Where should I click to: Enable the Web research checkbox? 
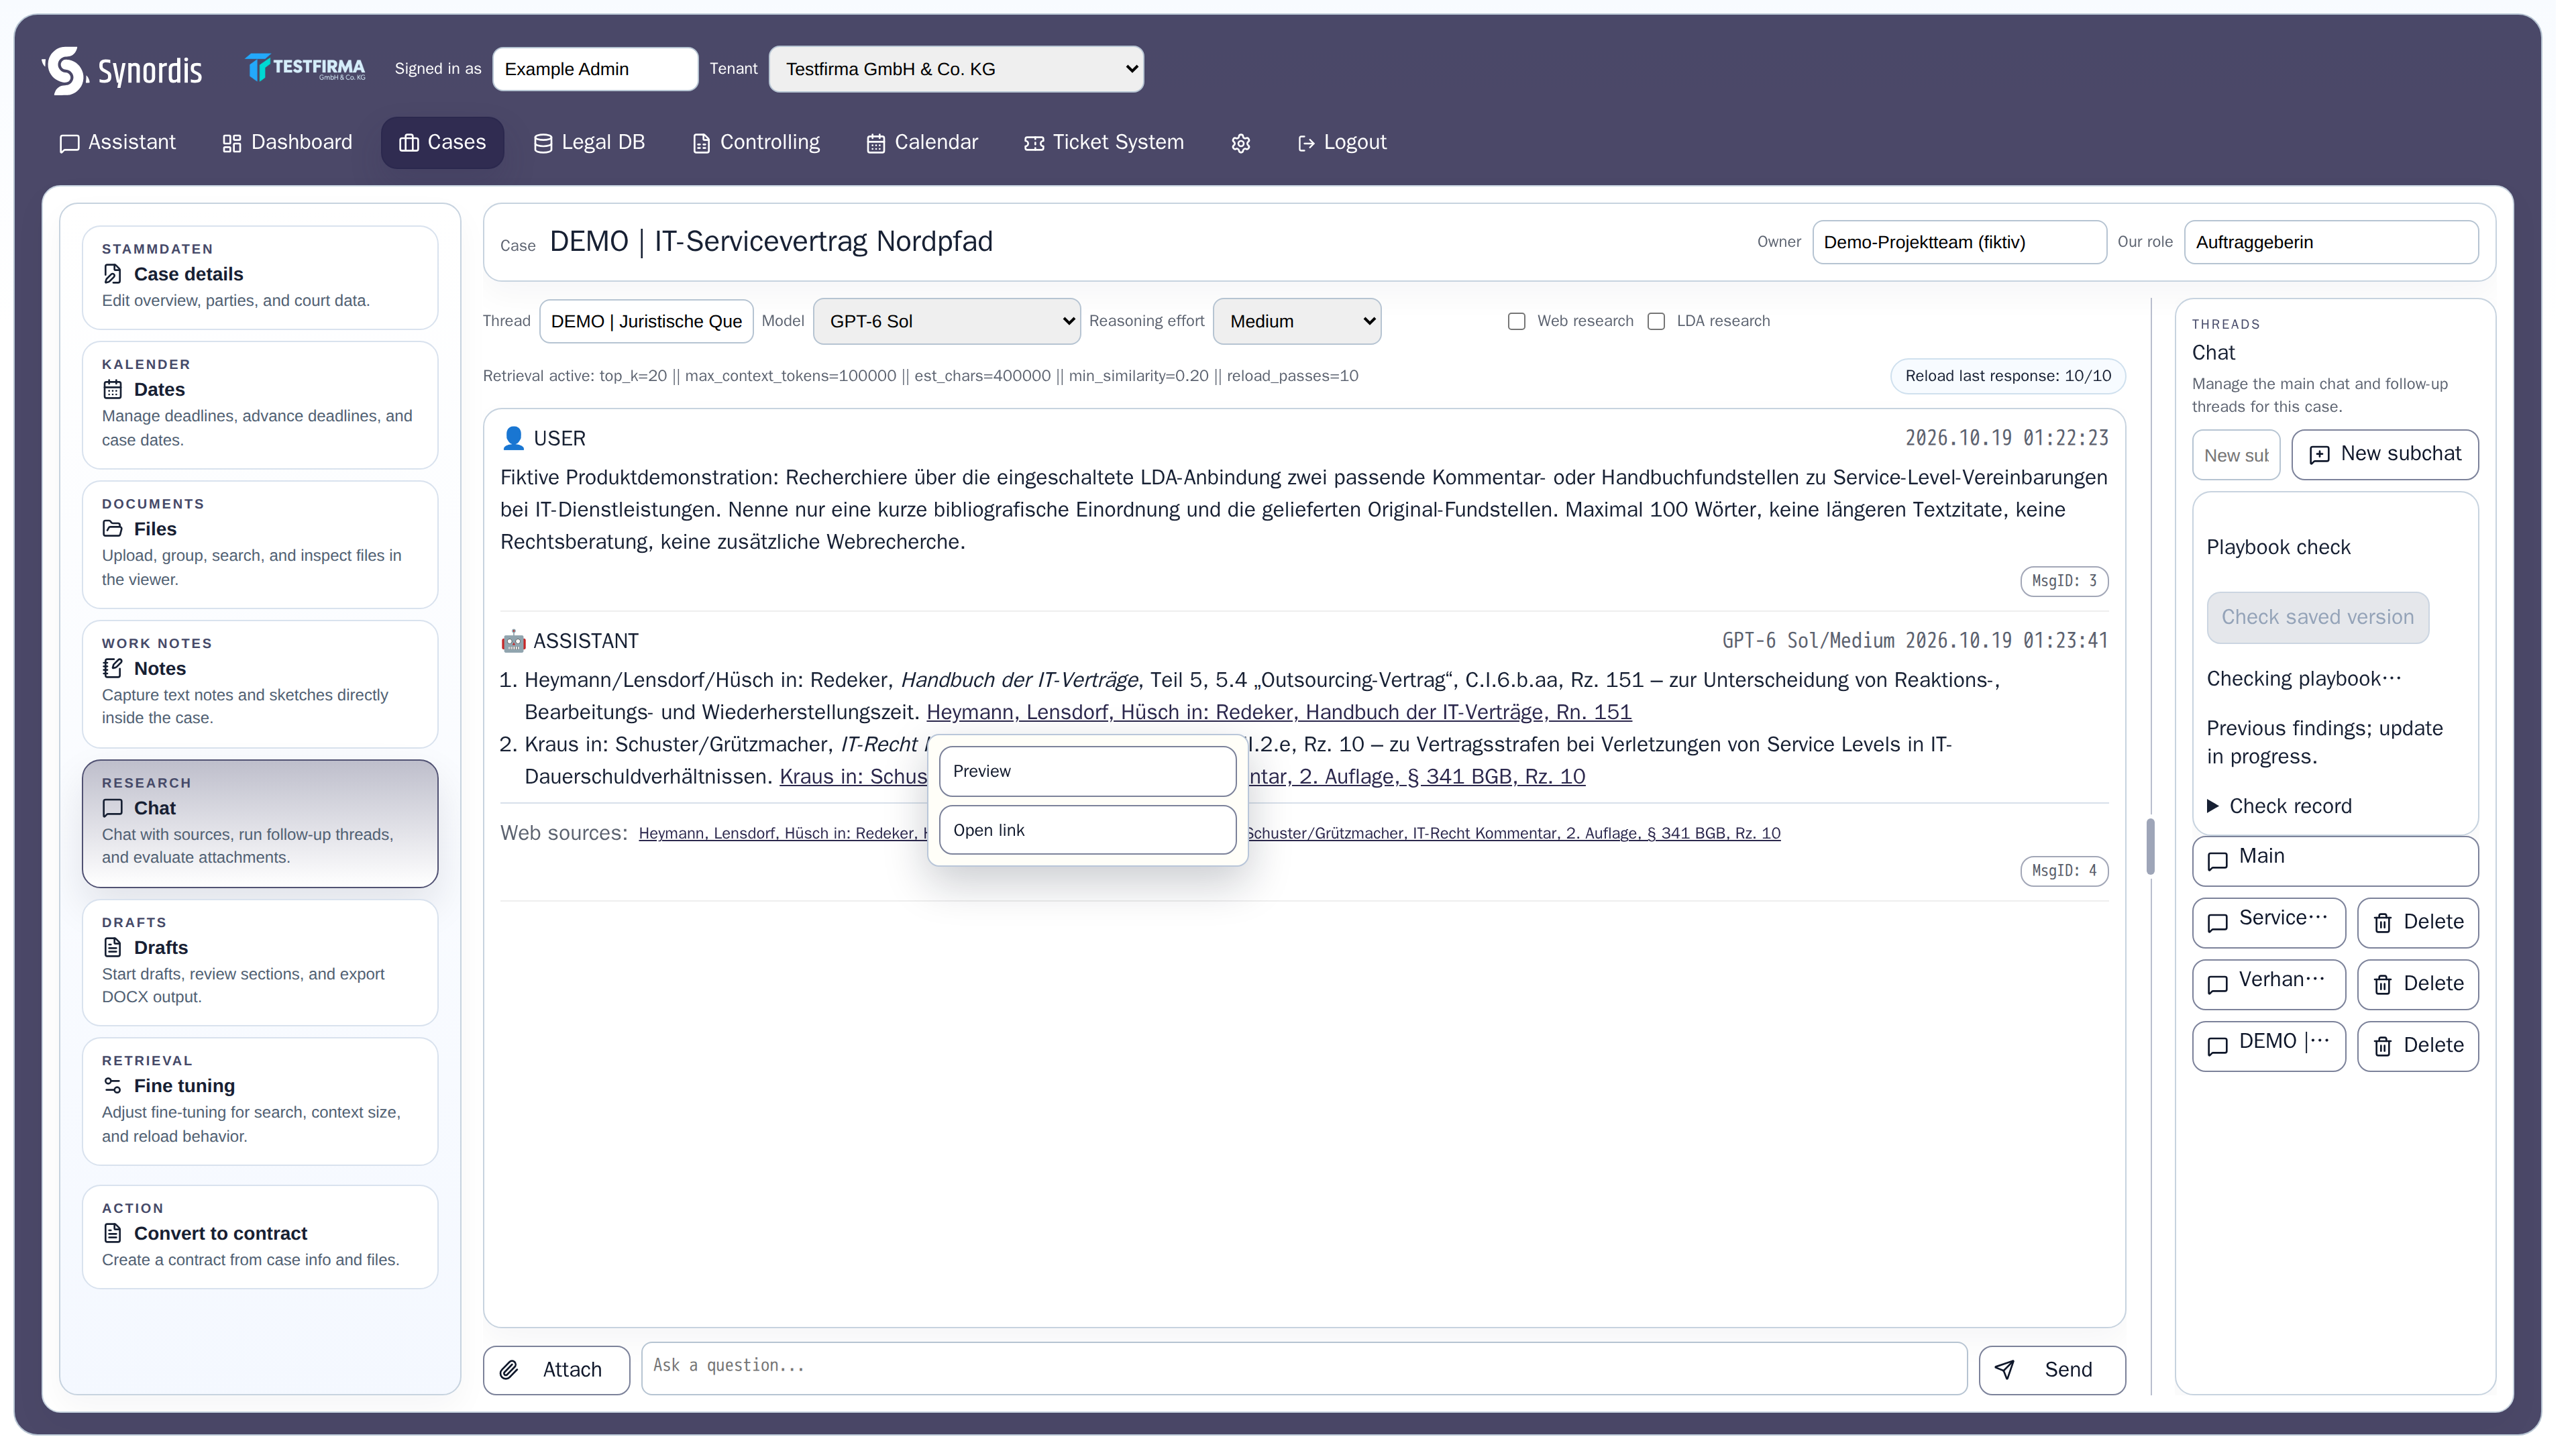click(1528, 324)
